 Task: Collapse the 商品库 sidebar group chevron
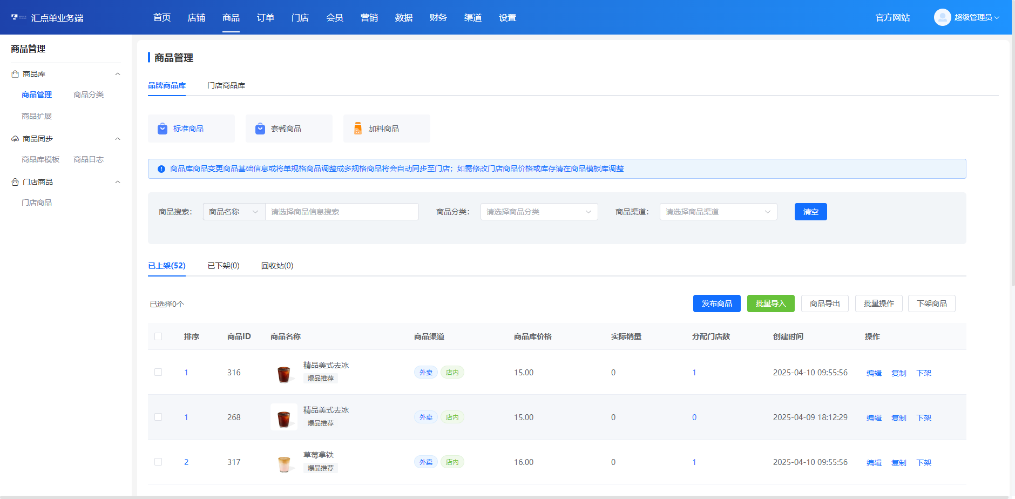point(118,74)
